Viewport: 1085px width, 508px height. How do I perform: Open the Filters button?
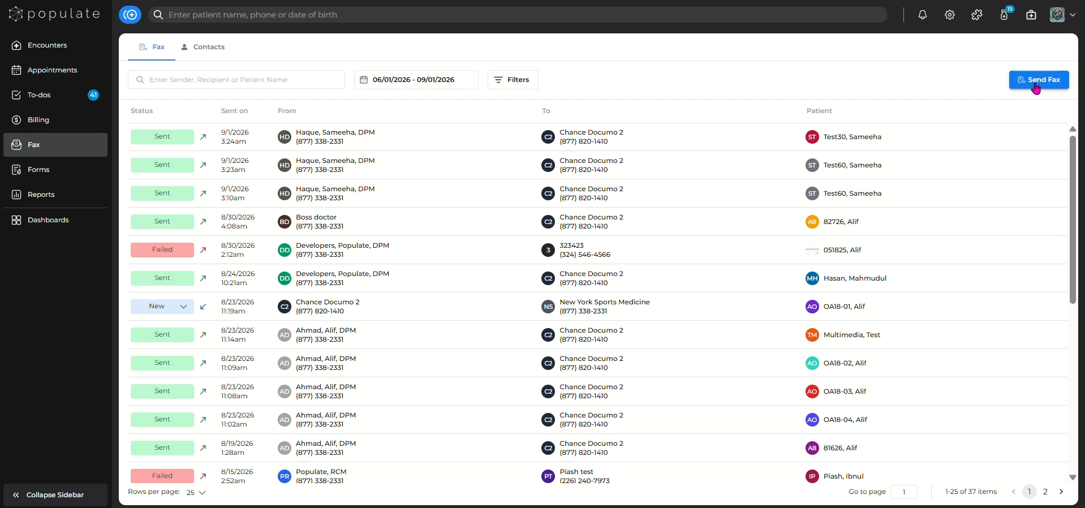point(513,80)
